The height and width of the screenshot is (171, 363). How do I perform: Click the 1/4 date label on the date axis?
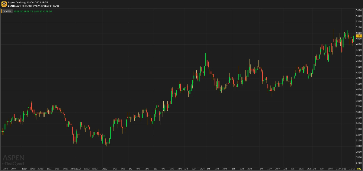(186, 169)
